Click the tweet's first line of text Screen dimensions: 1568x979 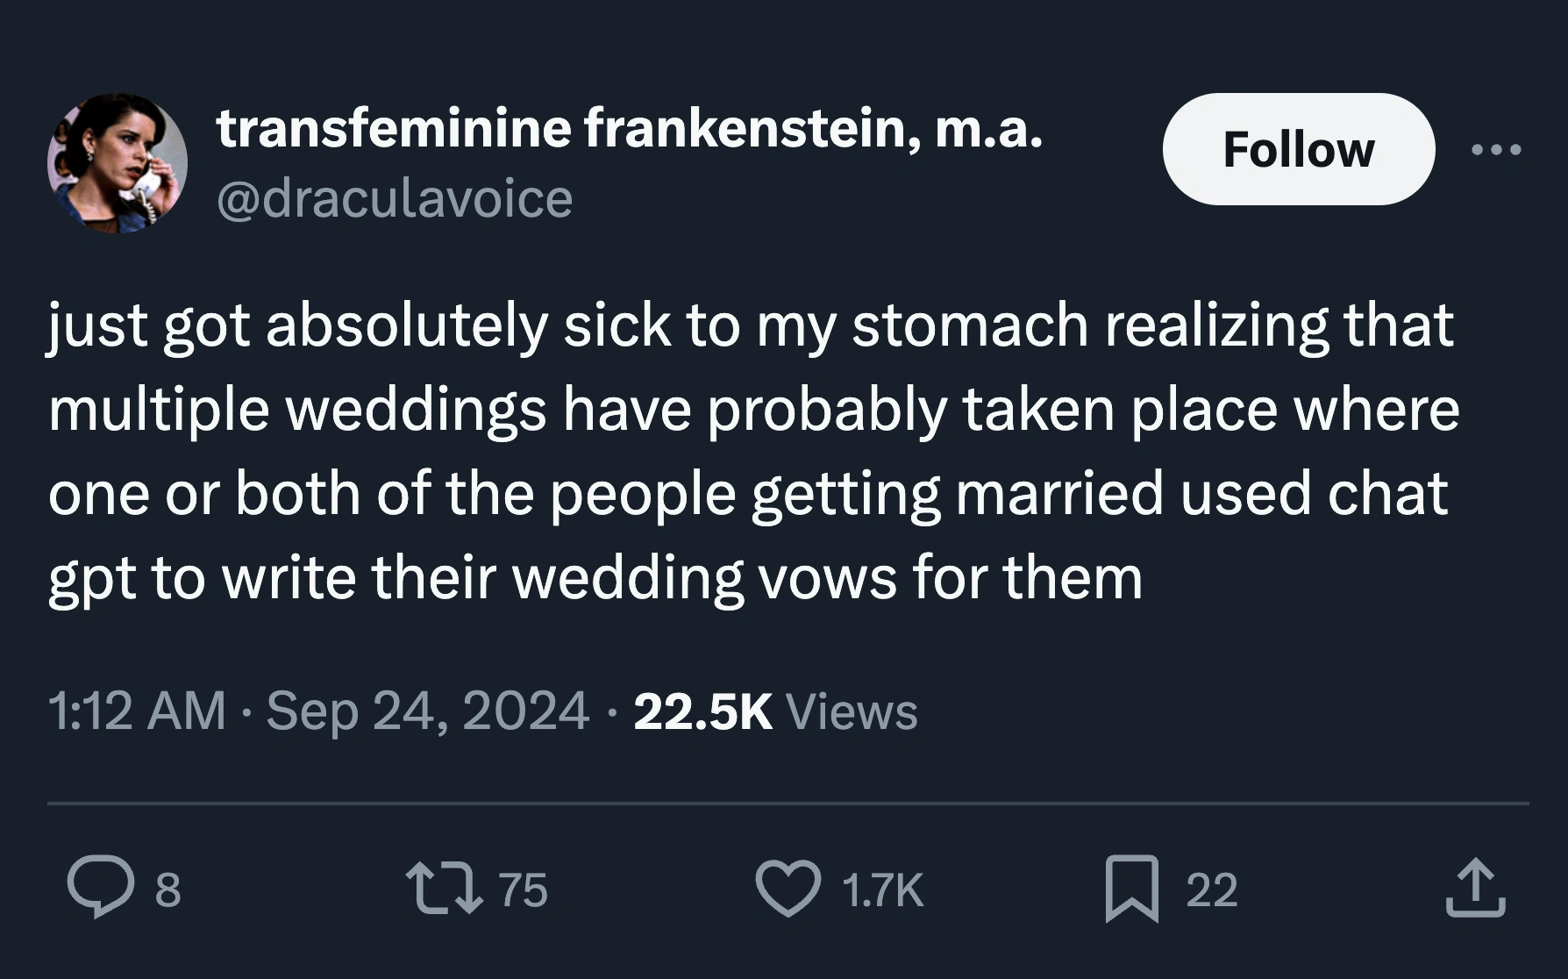click(751, 325)
